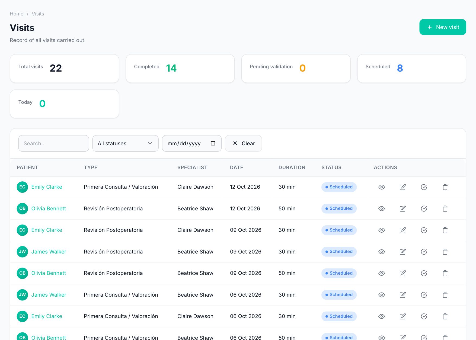Mark Emily Clarke's 12 Oct visit complete

424,187
